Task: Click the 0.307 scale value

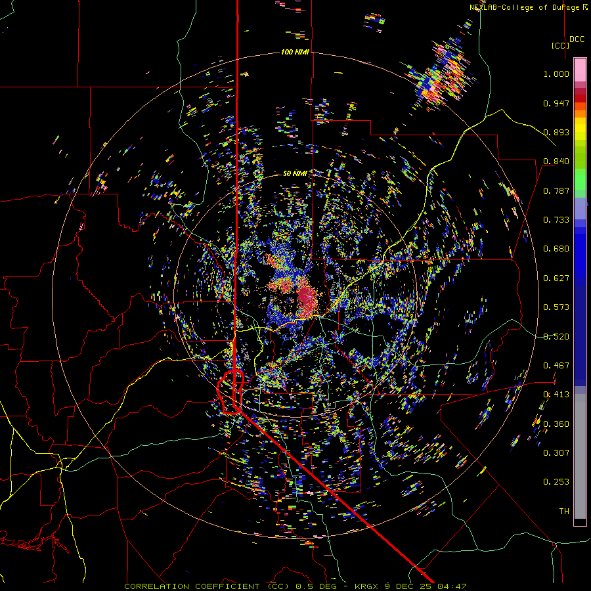Action: (x=556, y=453)
